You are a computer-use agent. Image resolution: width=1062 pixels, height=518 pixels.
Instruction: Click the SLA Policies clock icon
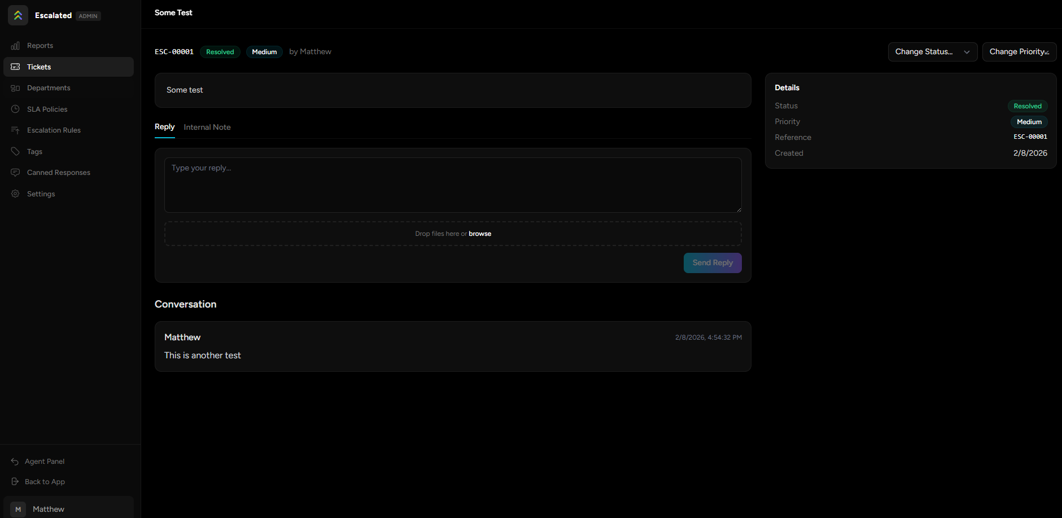15,109
